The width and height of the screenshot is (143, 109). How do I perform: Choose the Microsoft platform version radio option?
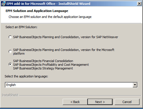coord(10,52)
